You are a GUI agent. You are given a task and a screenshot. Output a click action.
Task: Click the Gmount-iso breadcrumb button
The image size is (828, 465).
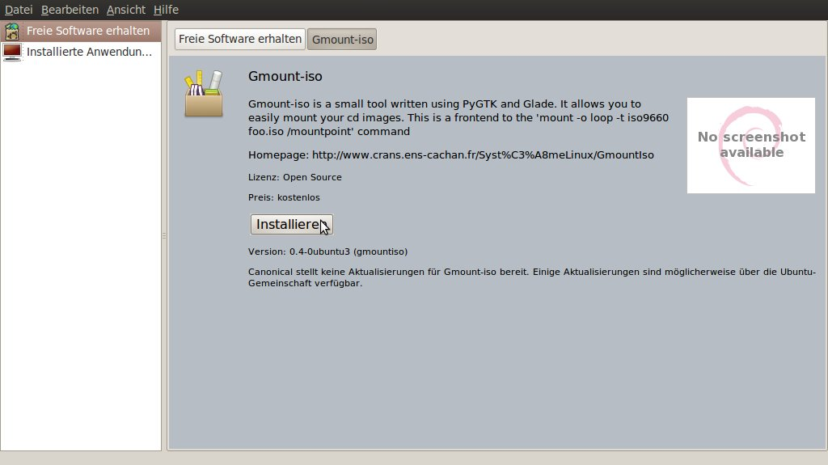(x=342, y=39)
